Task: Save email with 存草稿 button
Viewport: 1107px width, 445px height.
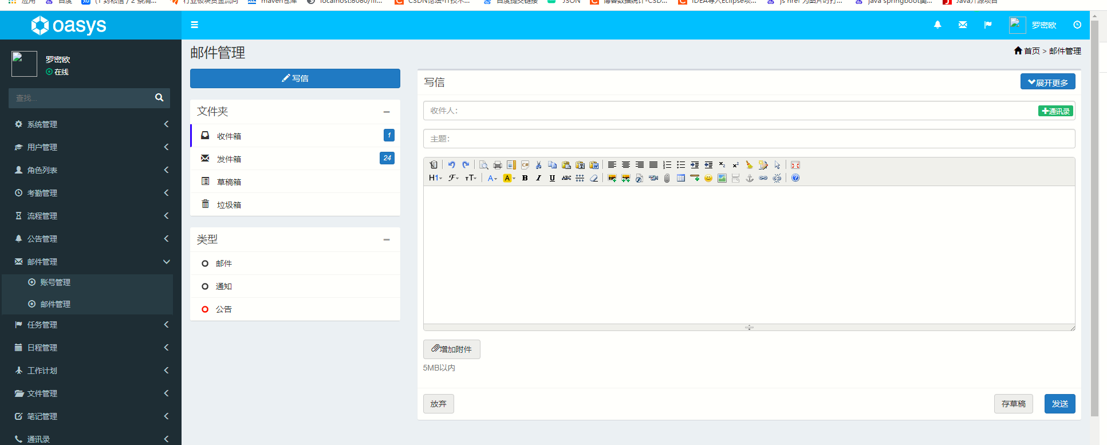Action: point(1013,404)
